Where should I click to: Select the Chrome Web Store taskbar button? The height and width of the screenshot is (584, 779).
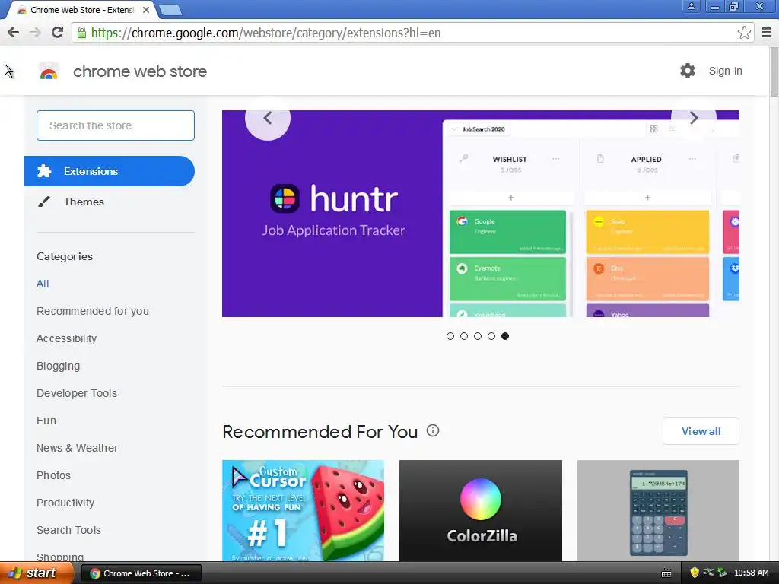[x=141, y=573]
